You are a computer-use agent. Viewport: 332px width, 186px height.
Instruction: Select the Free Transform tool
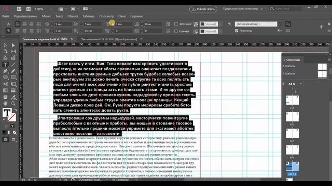tap(13, 84)
